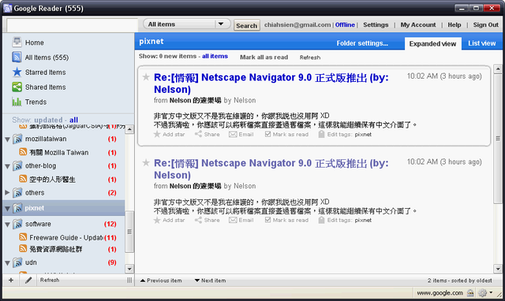The image size is (505, 301).
Task: Click sidebar Refresh button at bottom
Action: (x=50, y=280)
